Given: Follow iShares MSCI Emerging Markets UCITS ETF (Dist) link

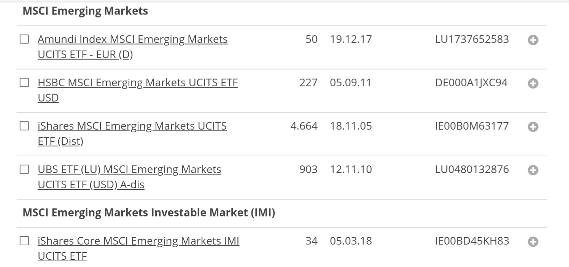Looking at the screenshot, I should point(132,126).
